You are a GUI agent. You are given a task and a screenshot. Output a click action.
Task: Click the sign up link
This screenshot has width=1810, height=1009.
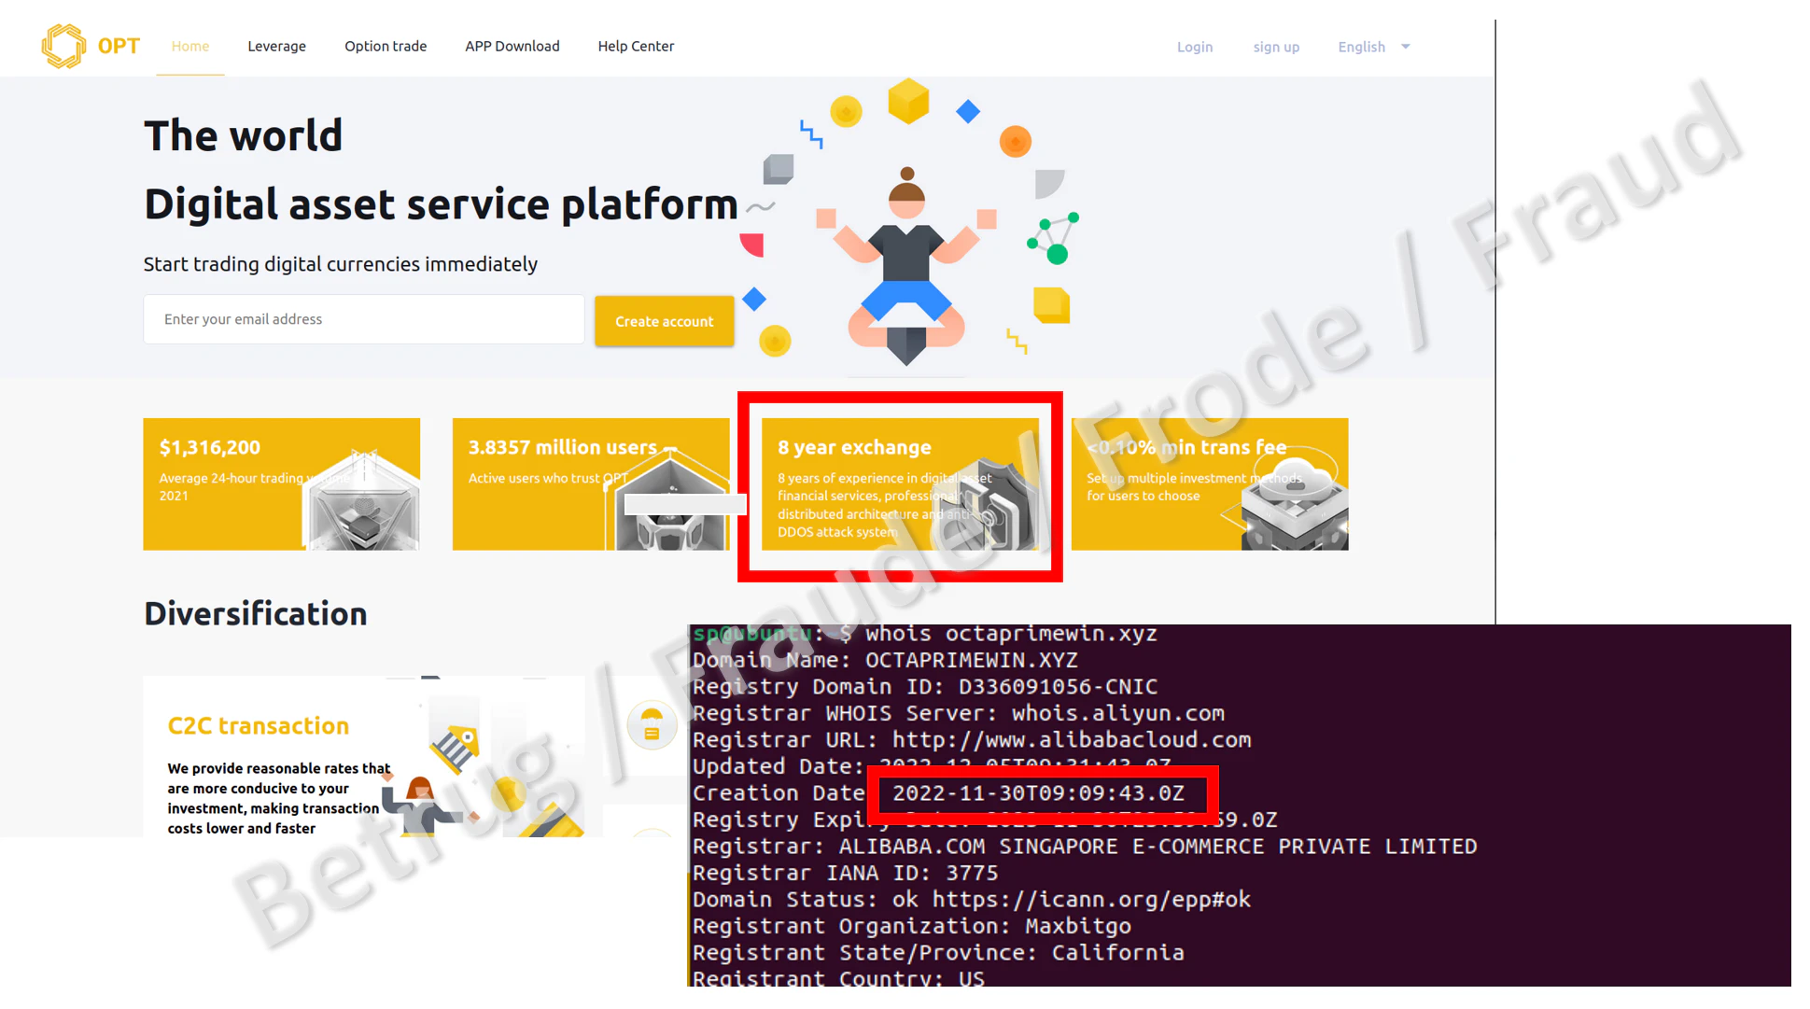pos(1276,47)
